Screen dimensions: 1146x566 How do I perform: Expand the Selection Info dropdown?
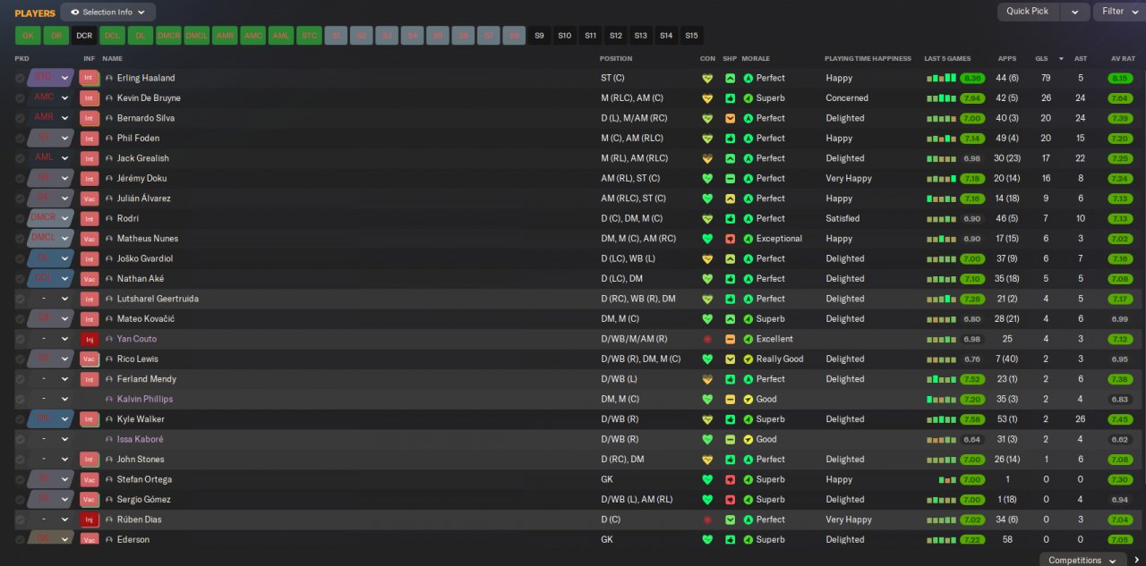point(107,13)
